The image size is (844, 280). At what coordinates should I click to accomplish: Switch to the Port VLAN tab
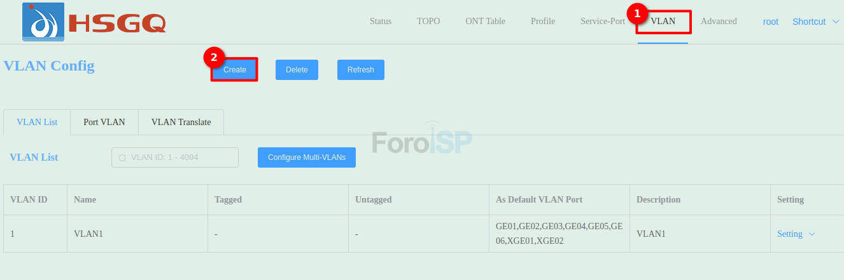pyautogui.click(x=104, y=122)
